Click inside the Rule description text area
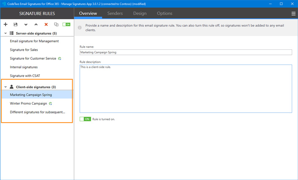The height and width of the screenshot is (180, 298). (186, 89)
